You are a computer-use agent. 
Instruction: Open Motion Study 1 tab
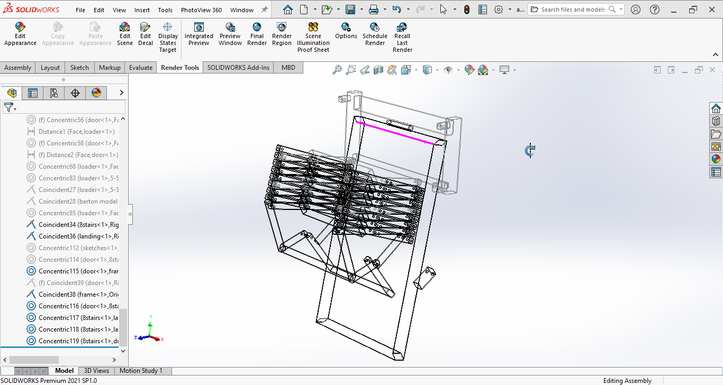click(141, 371)
